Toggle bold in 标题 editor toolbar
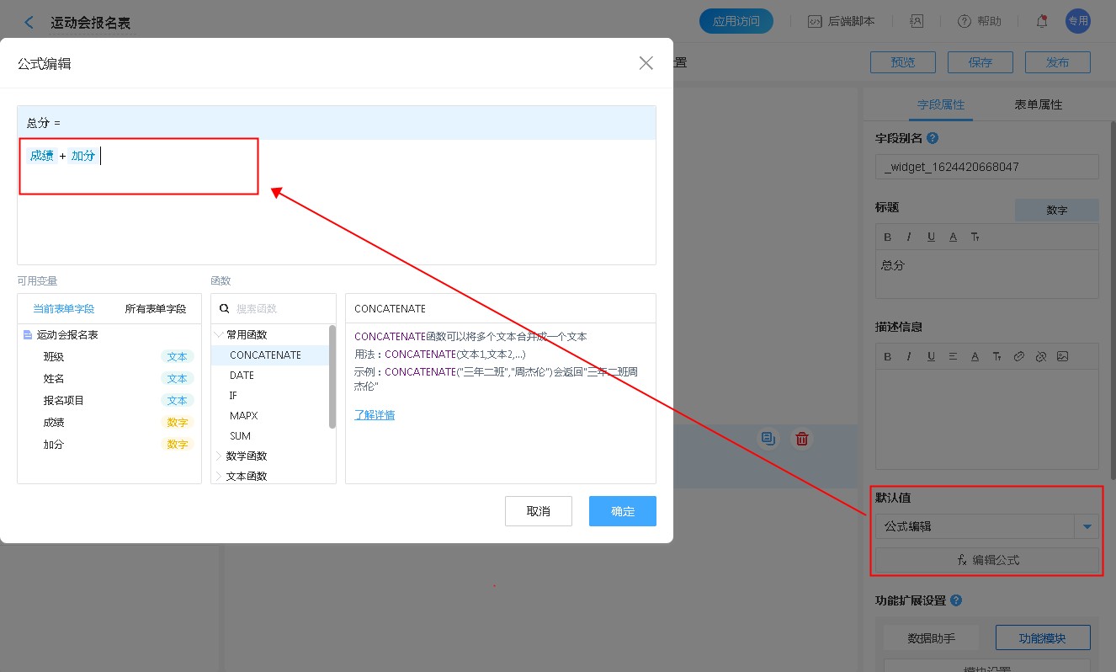The height and width of the screenshot is (672, 1116). pos(887,237)
